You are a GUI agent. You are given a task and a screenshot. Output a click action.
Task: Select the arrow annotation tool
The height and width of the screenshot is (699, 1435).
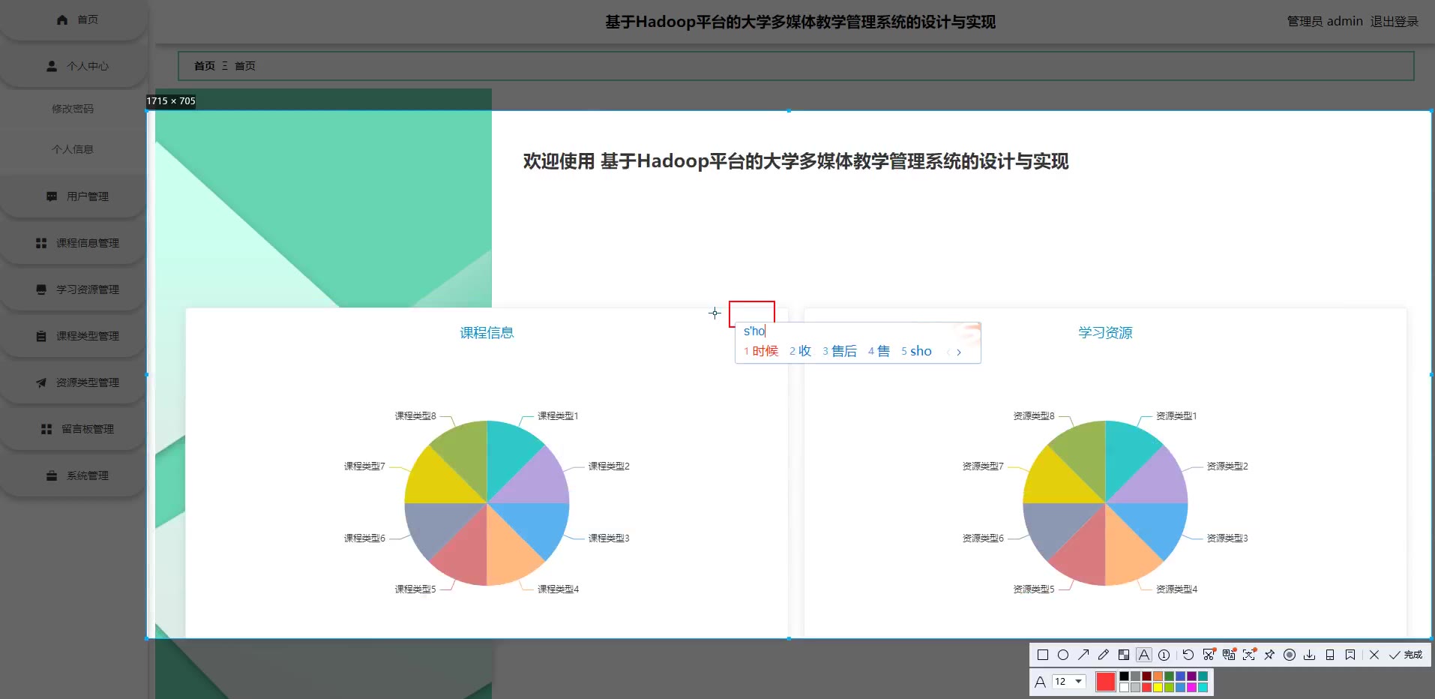(1083, 655)
